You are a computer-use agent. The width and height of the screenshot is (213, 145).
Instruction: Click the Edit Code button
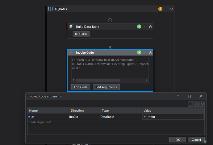click(81, 87)
